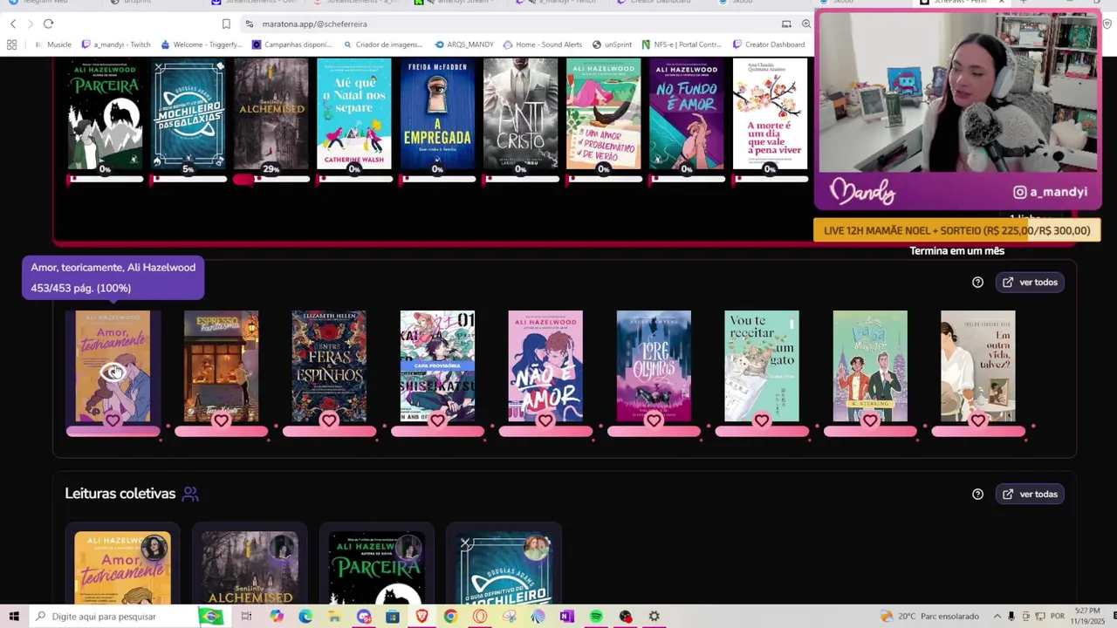Click the 'ver todos' button

[x=1030, y=282]
